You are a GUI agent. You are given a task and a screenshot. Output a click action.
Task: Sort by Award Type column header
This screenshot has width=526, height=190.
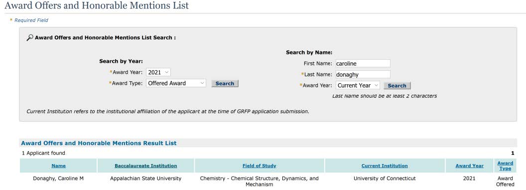[505, 166]
